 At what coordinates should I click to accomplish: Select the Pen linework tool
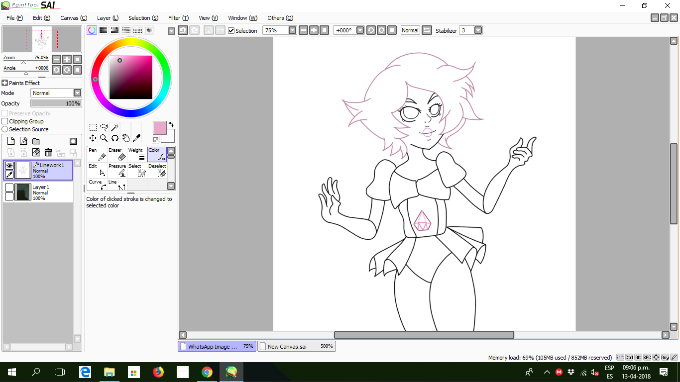(x=97, y=154)
